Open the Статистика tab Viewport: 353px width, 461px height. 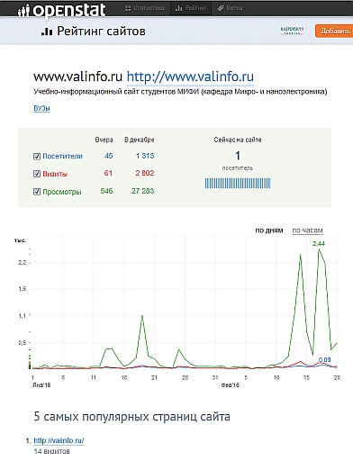(x=144, y=8)
